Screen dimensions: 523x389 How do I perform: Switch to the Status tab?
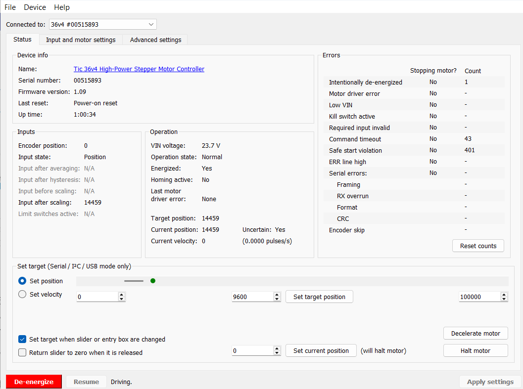(22, 40)
